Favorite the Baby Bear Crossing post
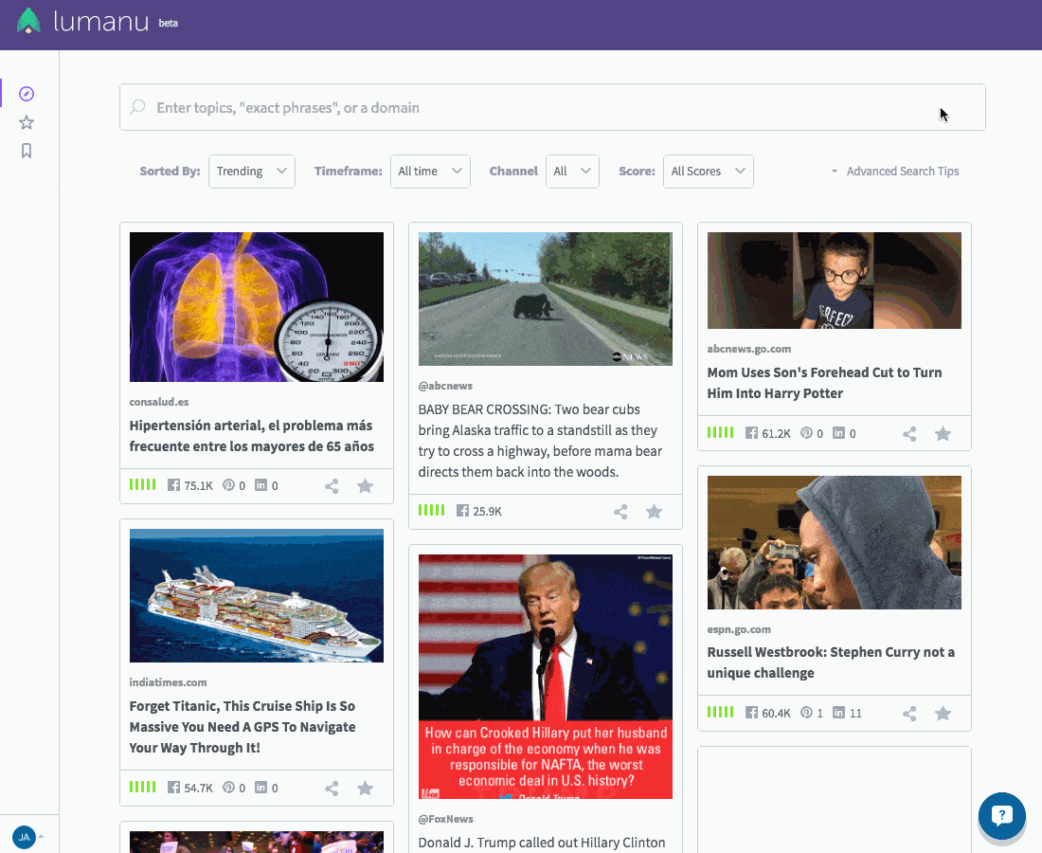This screenshot has height=853, width=1042. click(x=654, y=511)
